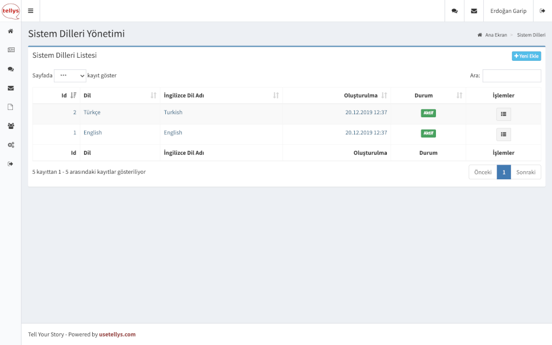
Task: Open the newspaper icon in the sidebar
Action: pyautogui.click(x=10, y=50)
